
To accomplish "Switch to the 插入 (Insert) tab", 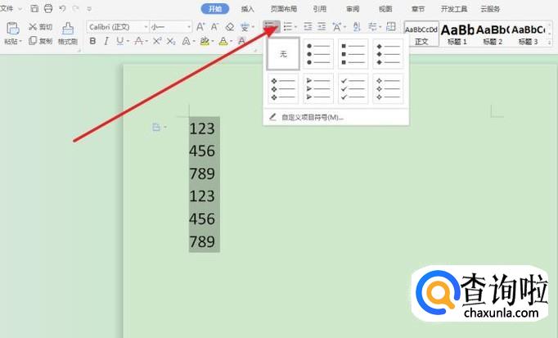I will [247, 9].
